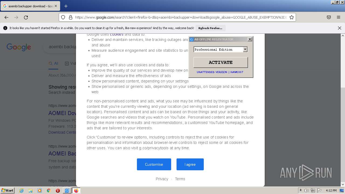Open the Terms link

[x=180, y=179]
